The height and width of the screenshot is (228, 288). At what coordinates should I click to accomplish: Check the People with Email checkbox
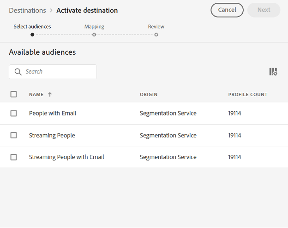coord(14,113)
